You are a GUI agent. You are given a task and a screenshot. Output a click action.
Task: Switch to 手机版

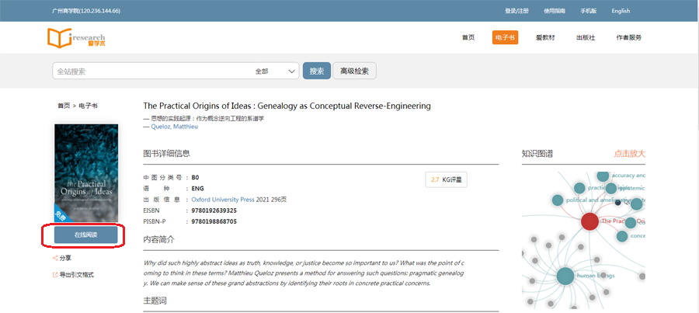coord(589,11)
